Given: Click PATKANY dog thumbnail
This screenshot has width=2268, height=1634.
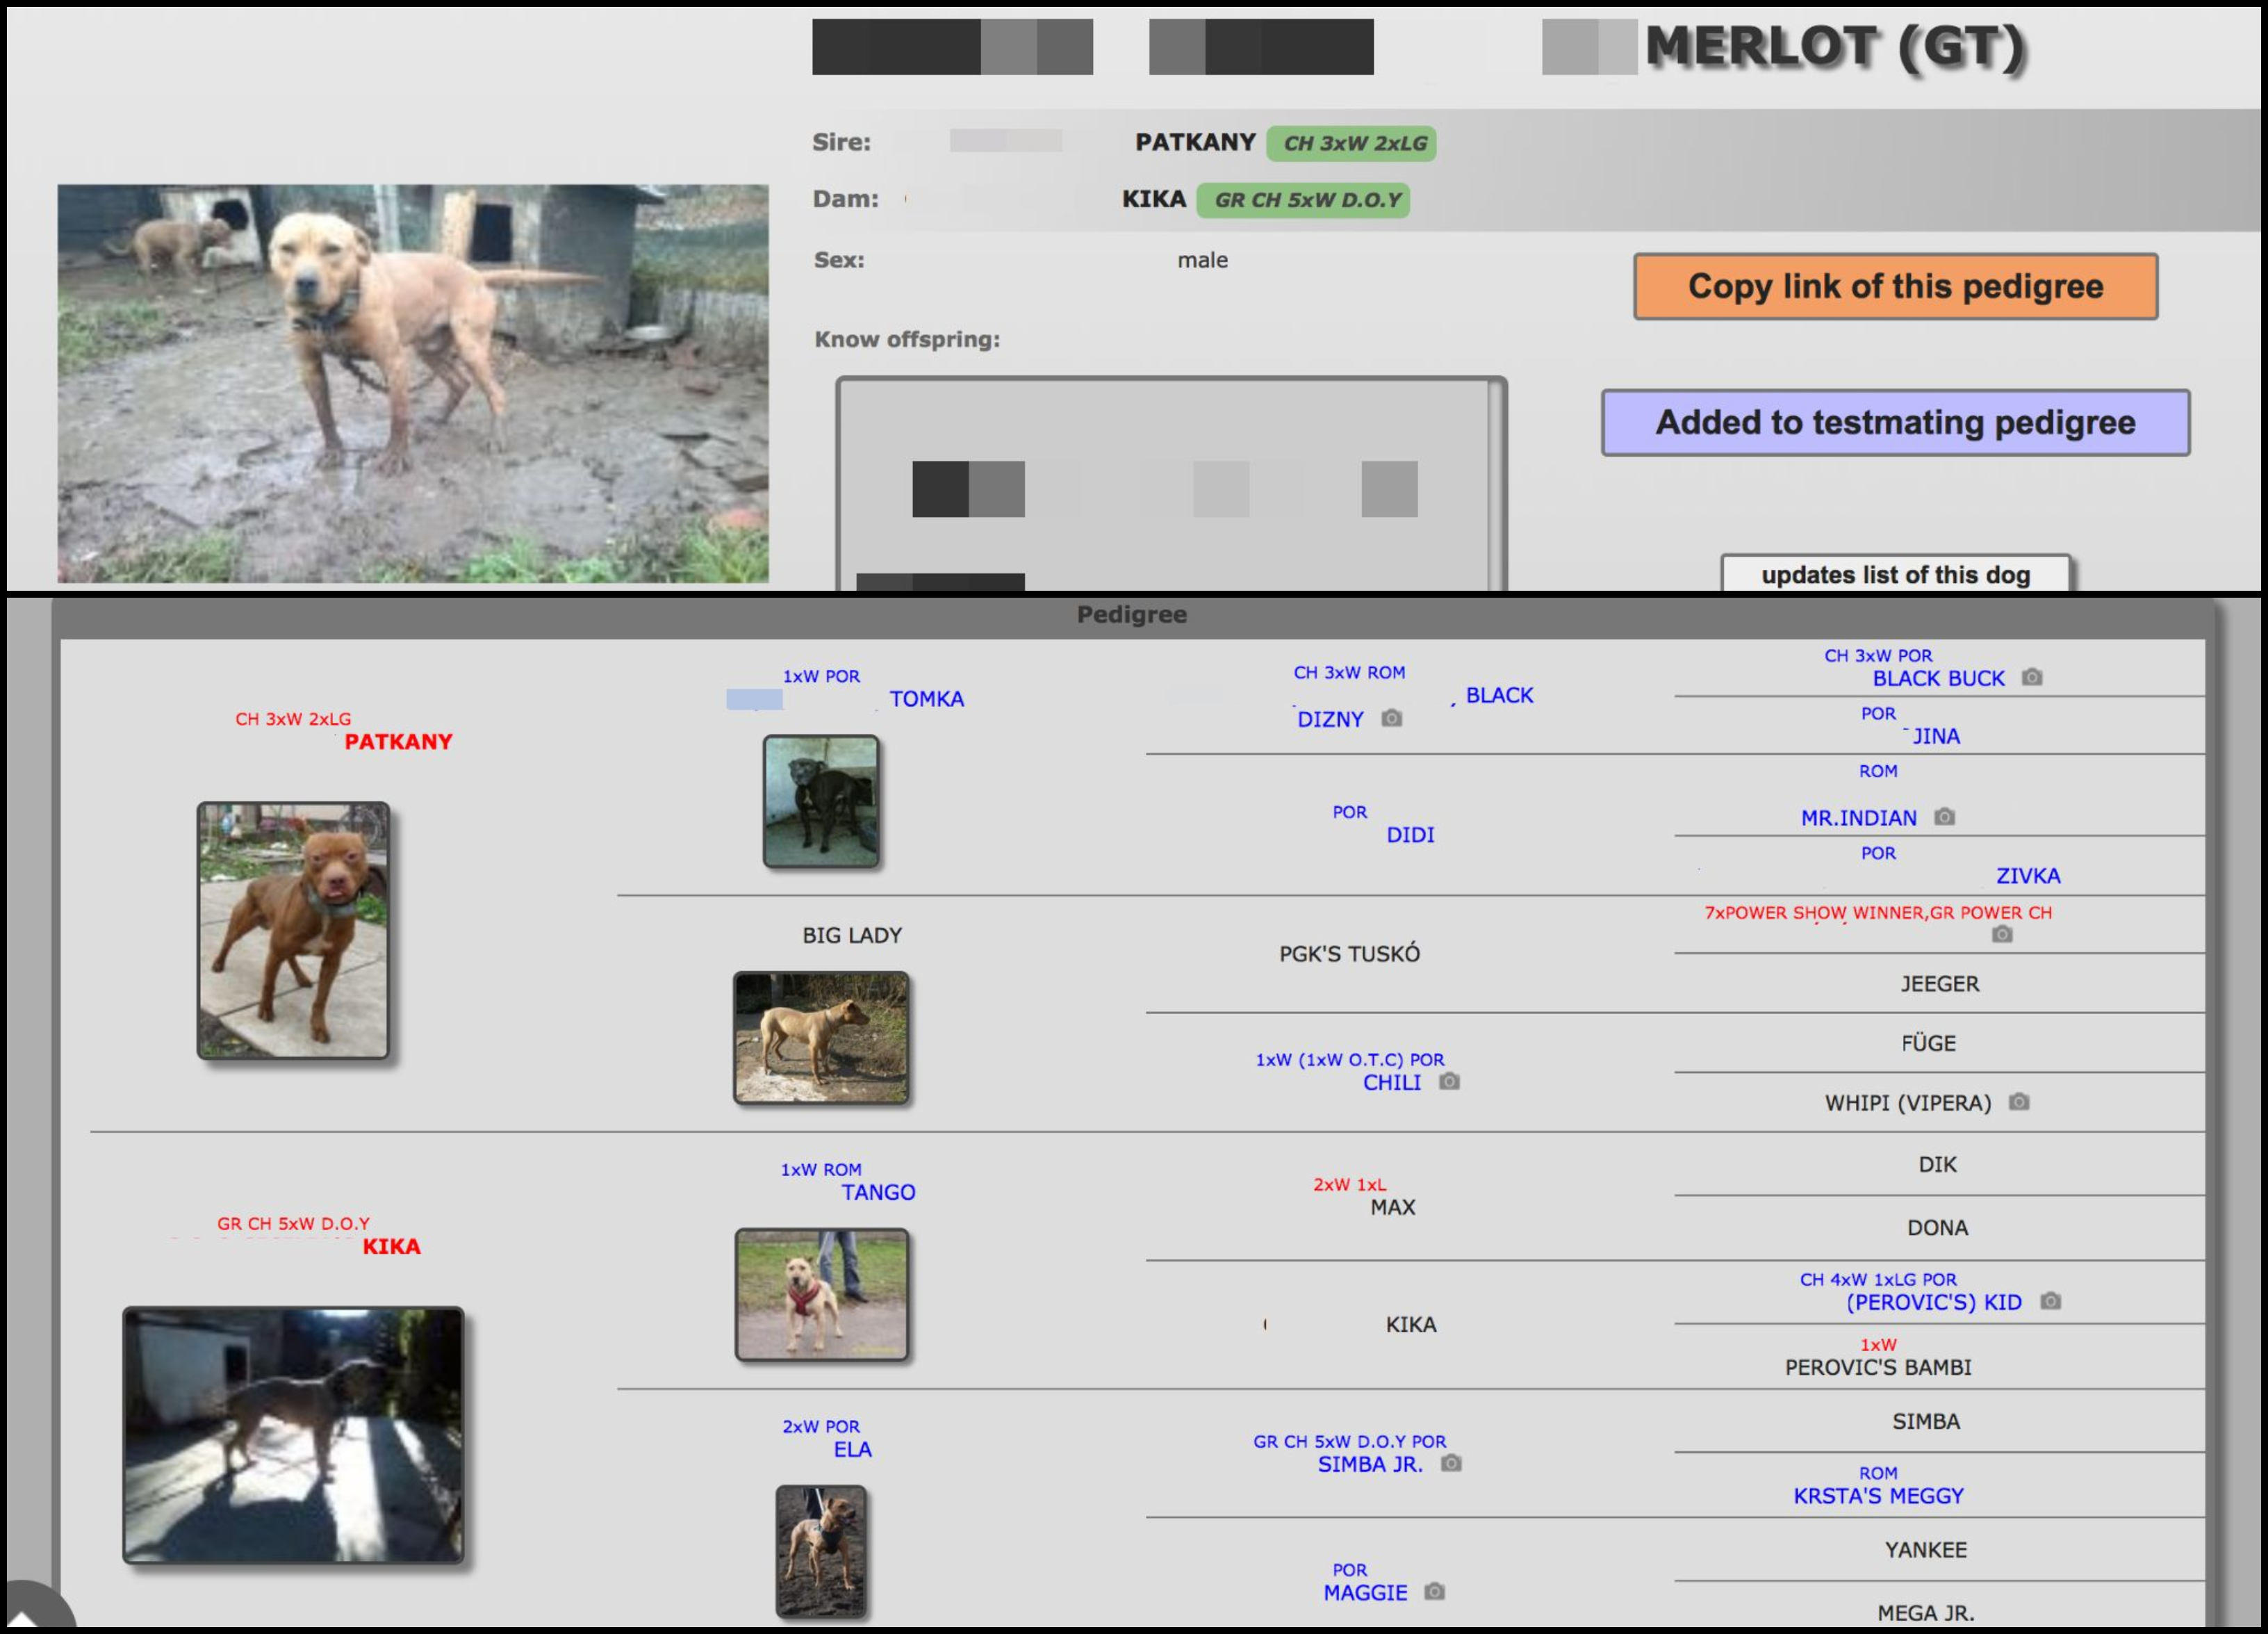Looking at the screenshot, I should pyautogui.click(x=293, y=930).
